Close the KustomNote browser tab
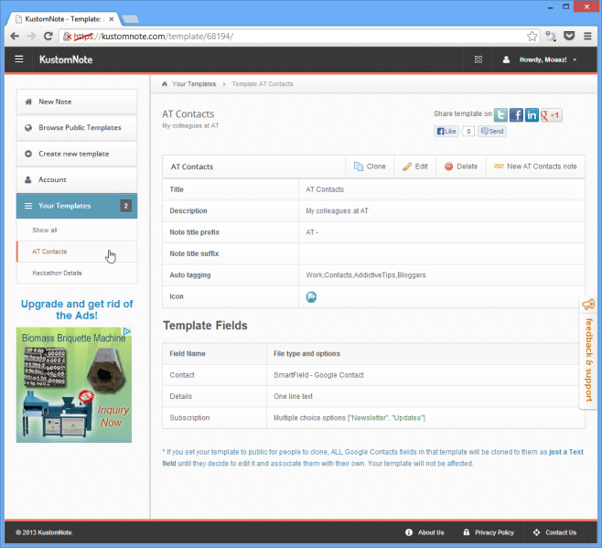The image size is (602, 548). [x=112, y=19]
